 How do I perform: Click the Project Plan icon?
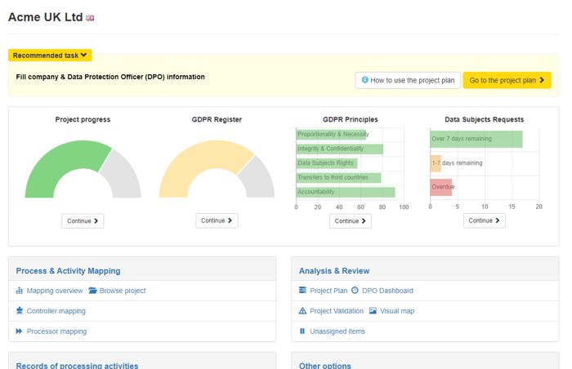302,291
